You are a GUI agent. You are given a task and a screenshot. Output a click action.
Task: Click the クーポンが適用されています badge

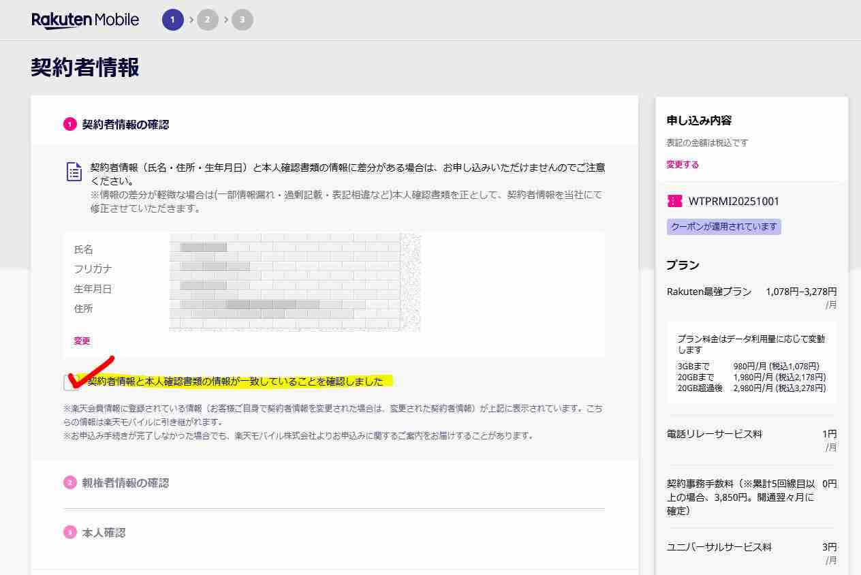click(x=723, y=227)
